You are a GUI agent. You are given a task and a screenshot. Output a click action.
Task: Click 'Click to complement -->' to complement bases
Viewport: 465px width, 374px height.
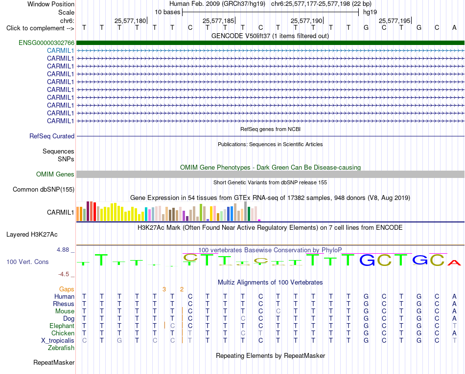click(40, 28)
